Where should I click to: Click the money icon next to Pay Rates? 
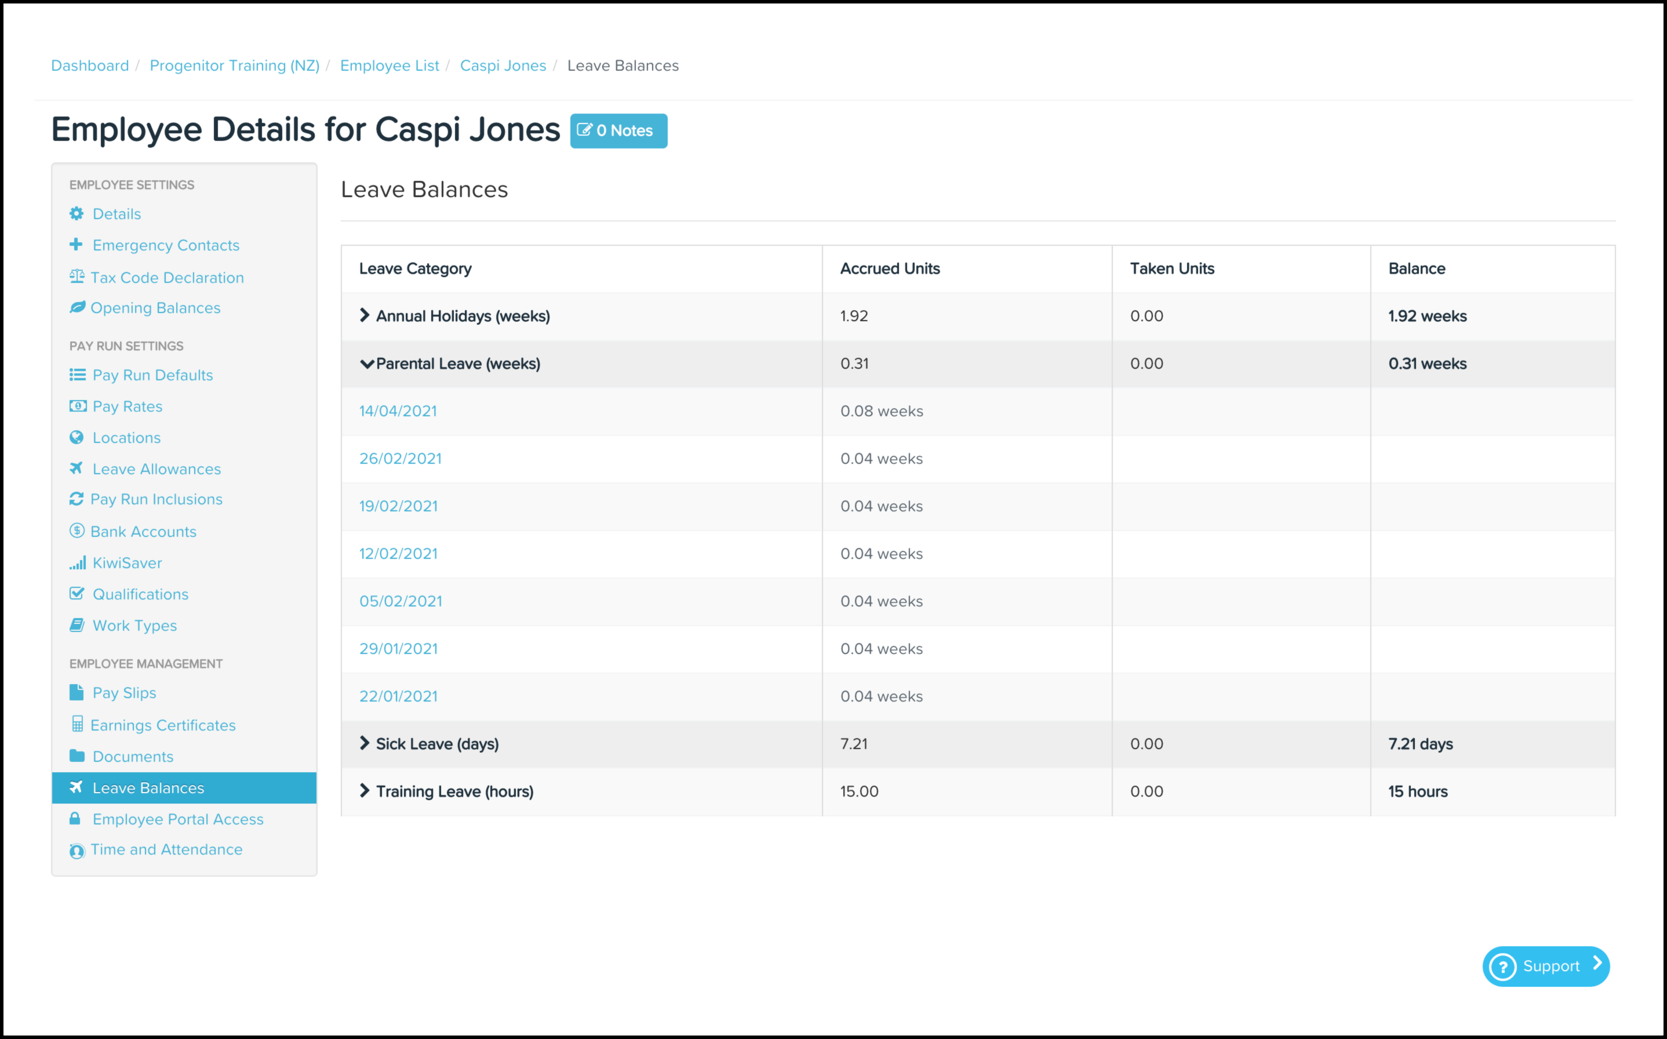click(78, 406)
